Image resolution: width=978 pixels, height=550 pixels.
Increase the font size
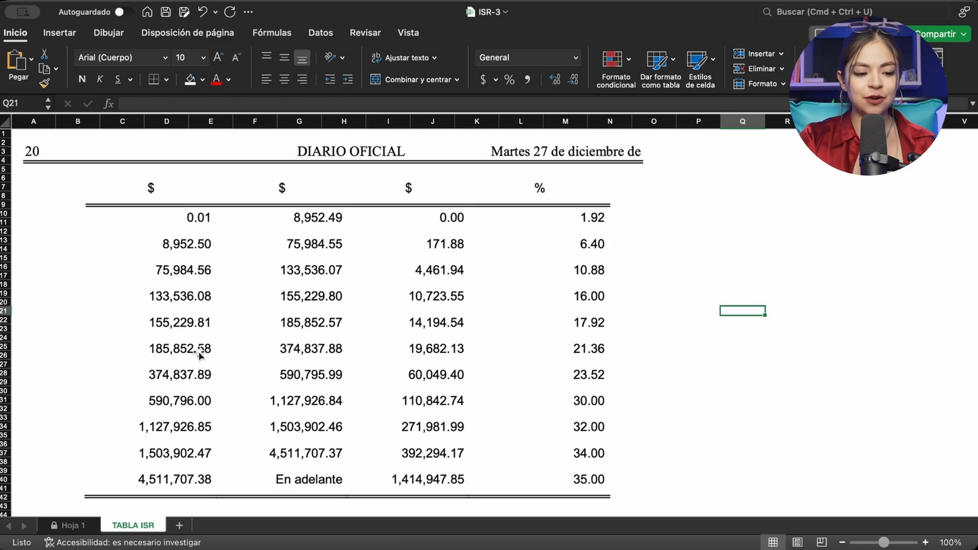[x=217, y=57]
